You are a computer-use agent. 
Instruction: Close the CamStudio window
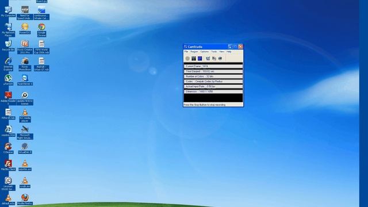click(x=240, y=47)
